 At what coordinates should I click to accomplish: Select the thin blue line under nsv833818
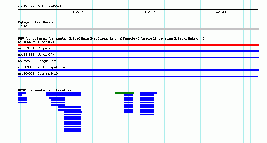point(138,58)
